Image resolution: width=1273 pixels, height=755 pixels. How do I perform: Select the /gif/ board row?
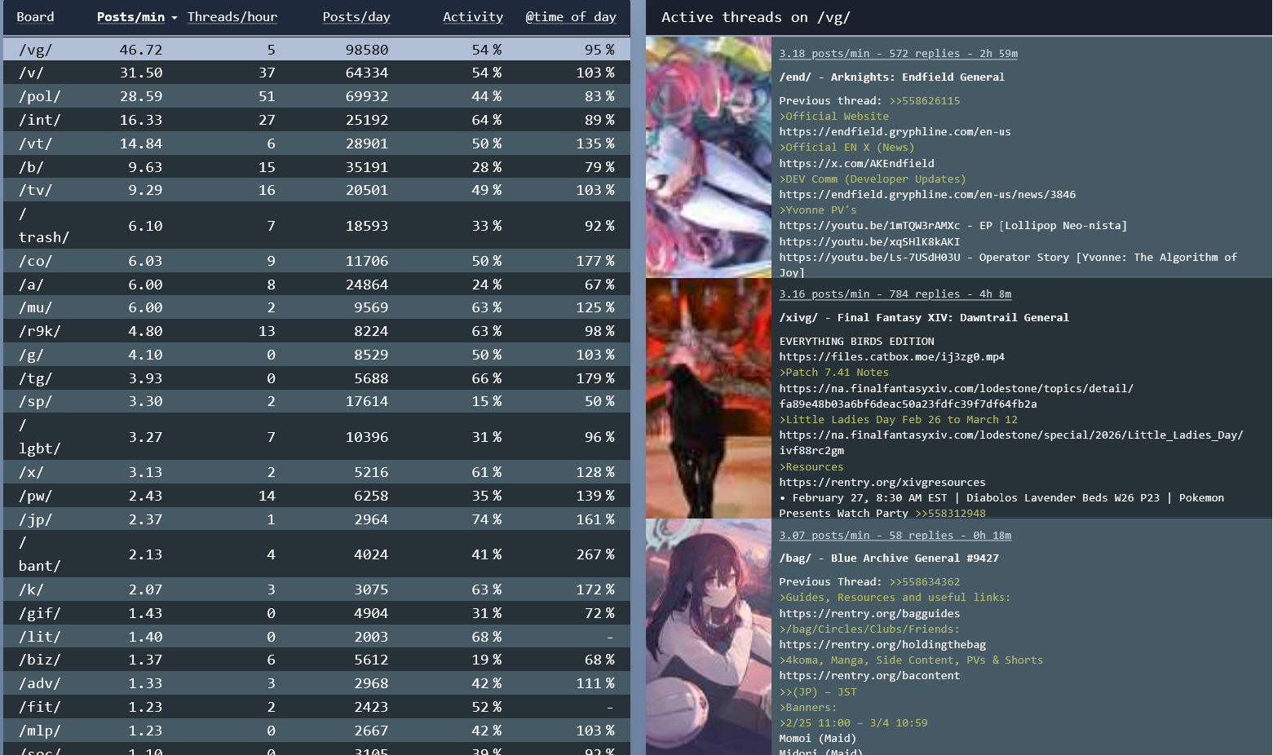(x=316, y=613)
